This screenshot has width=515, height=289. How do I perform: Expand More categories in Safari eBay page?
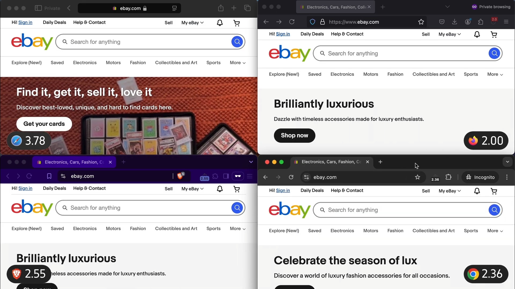238,63
